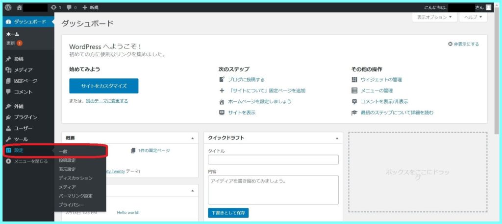Open the user avatar at top right
Image resolution: width=502 pixels, height=224 pixels.
(488, 7)
